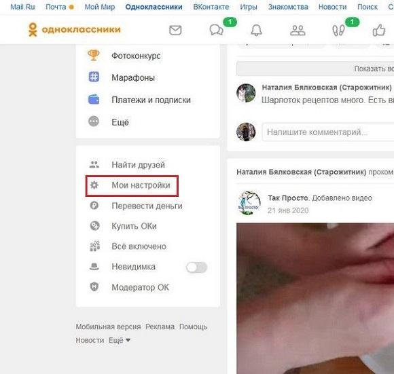Open the friends icon in header
This screenshot has width=394, height=374.
coord(298,31)
